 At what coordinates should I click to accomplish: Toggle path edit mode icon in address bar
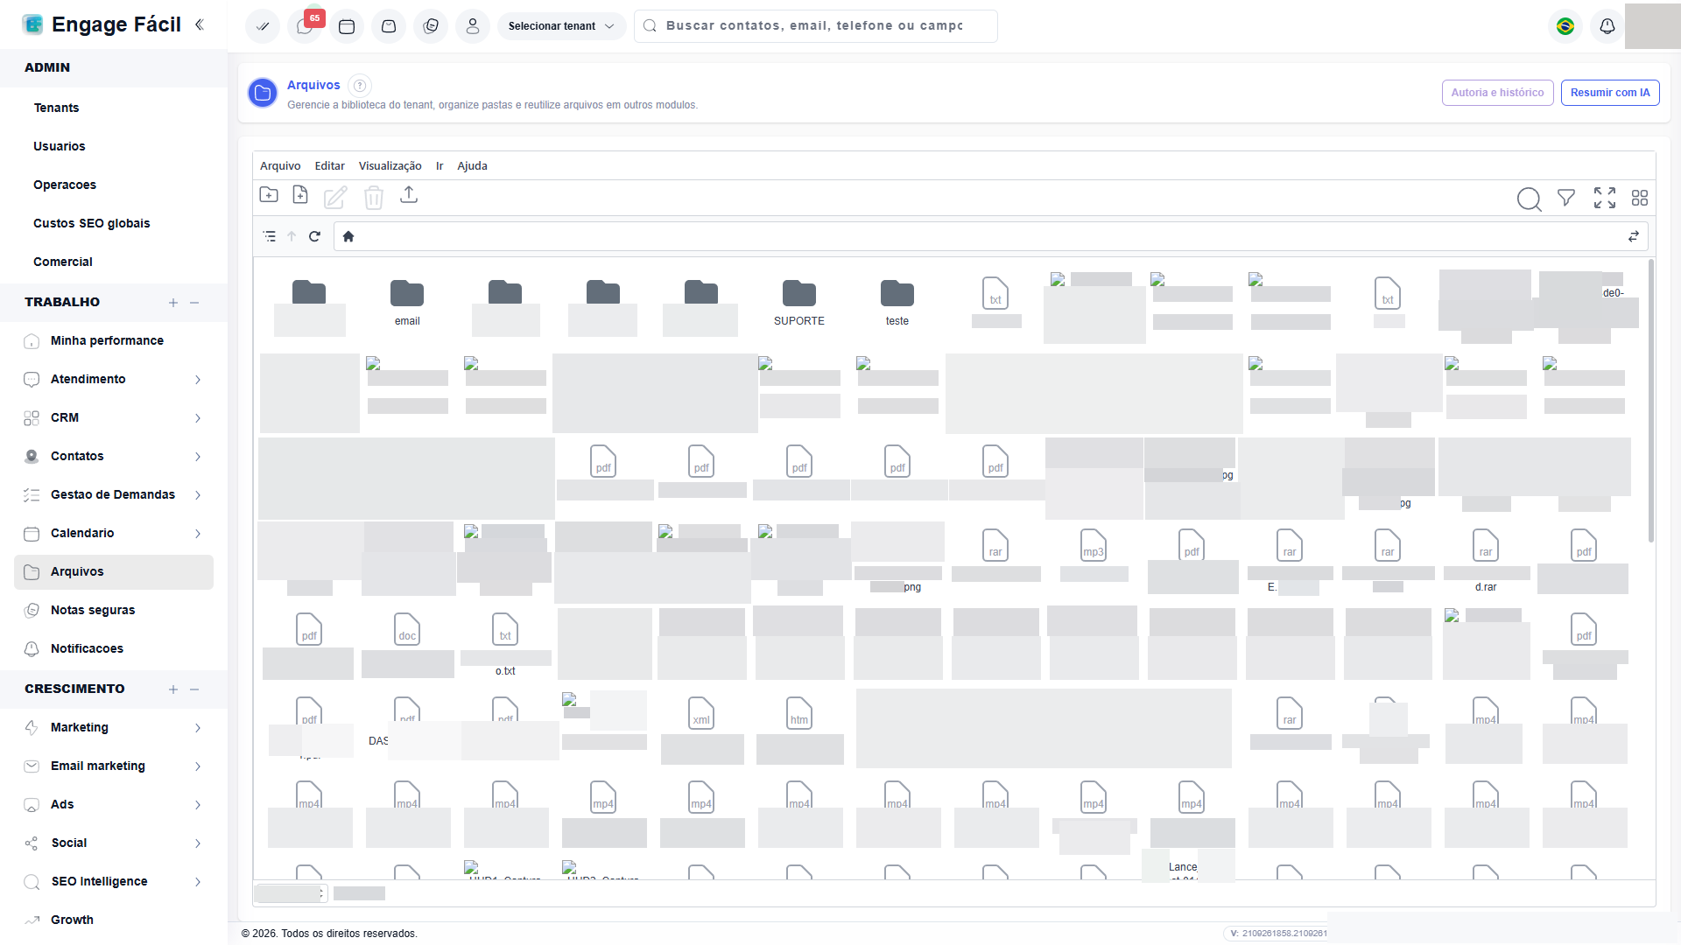click(1634, 236)
